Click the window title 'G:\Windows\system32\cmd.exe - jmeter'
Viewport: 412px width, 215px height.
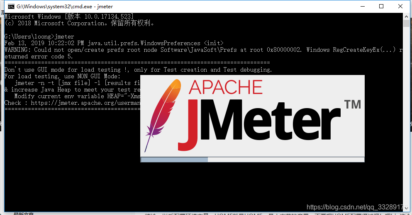click(65, 7)
